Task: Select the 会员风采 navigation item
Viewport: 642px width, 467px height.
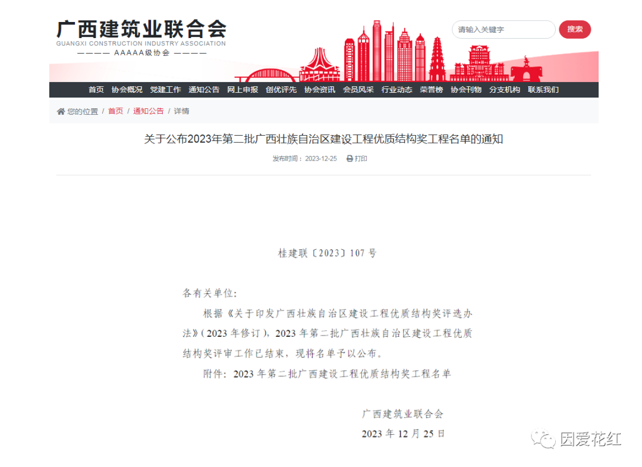Action: tap(358, 90)
